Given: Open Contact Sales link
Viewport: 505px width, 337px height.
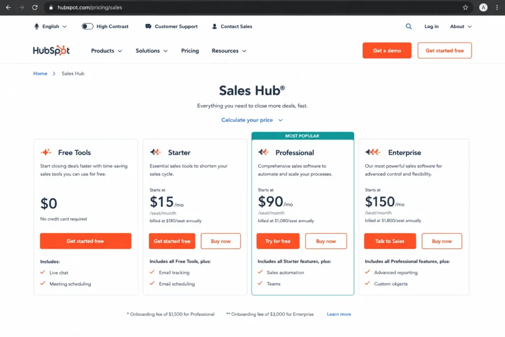Looking at the screenshot, I should pos(236,27).
